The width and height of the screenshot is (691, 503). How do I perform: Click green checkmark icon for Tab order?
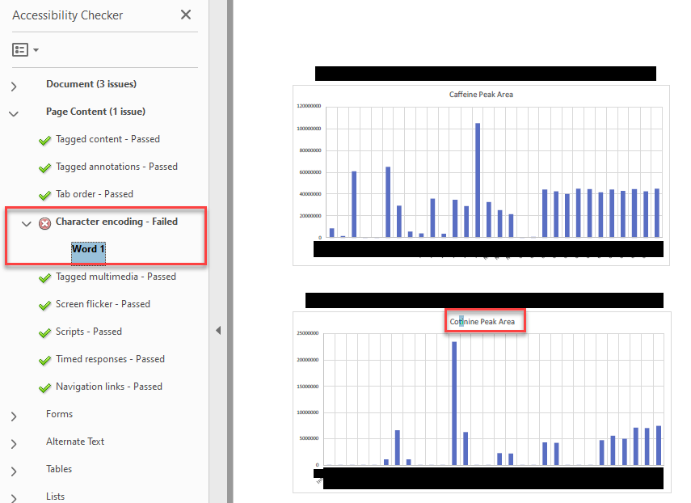coord(44,196)
